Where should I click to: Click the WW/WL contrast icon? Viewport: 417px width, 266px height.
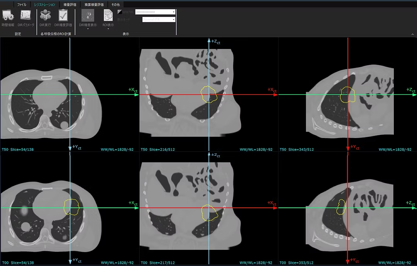120,12
